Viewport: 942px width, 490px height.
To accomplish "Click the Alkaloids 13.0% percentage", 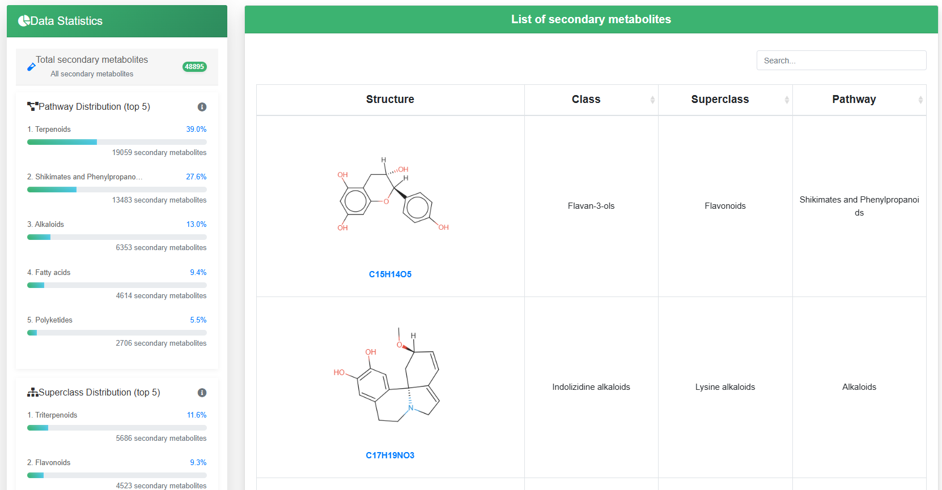I will tap(196, 225).
